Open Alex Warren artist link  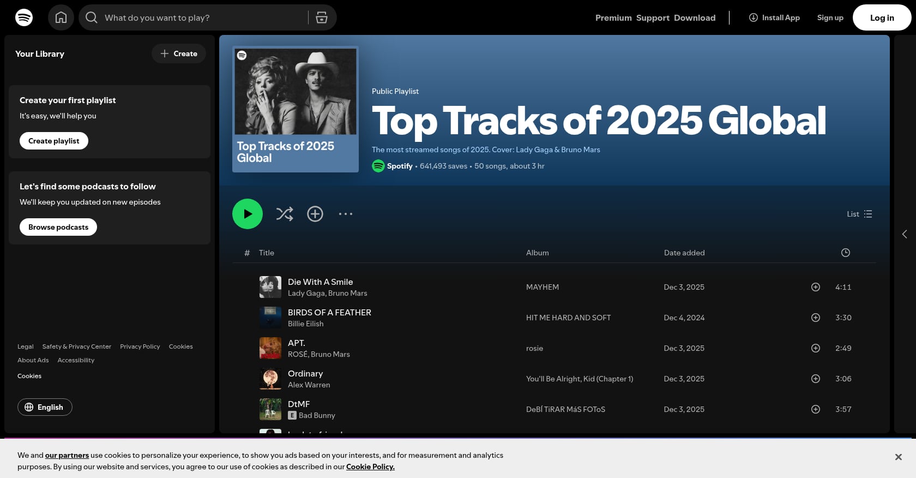(x=309, y=385)
